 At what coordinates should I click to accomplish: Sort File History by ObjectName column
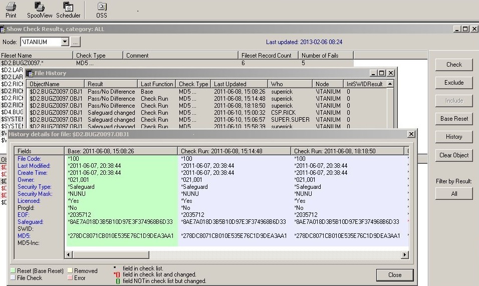click(x=56, y=84)
